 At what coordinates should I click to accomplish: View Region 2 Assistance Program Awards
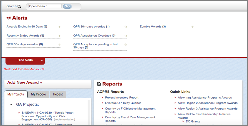pyautogui.click(x=208, y=103)
